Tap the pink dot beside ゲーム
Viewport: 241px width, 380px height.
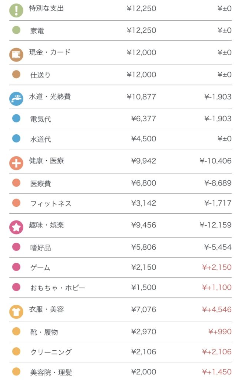tap(16, 267)
